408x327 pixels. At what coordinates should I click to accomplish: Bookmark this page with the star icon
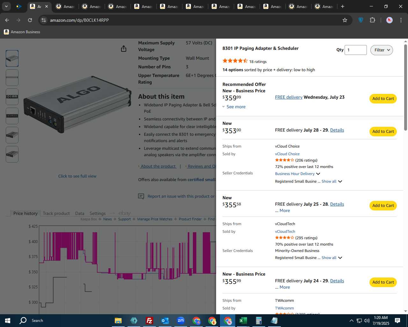tap(345, 20)
